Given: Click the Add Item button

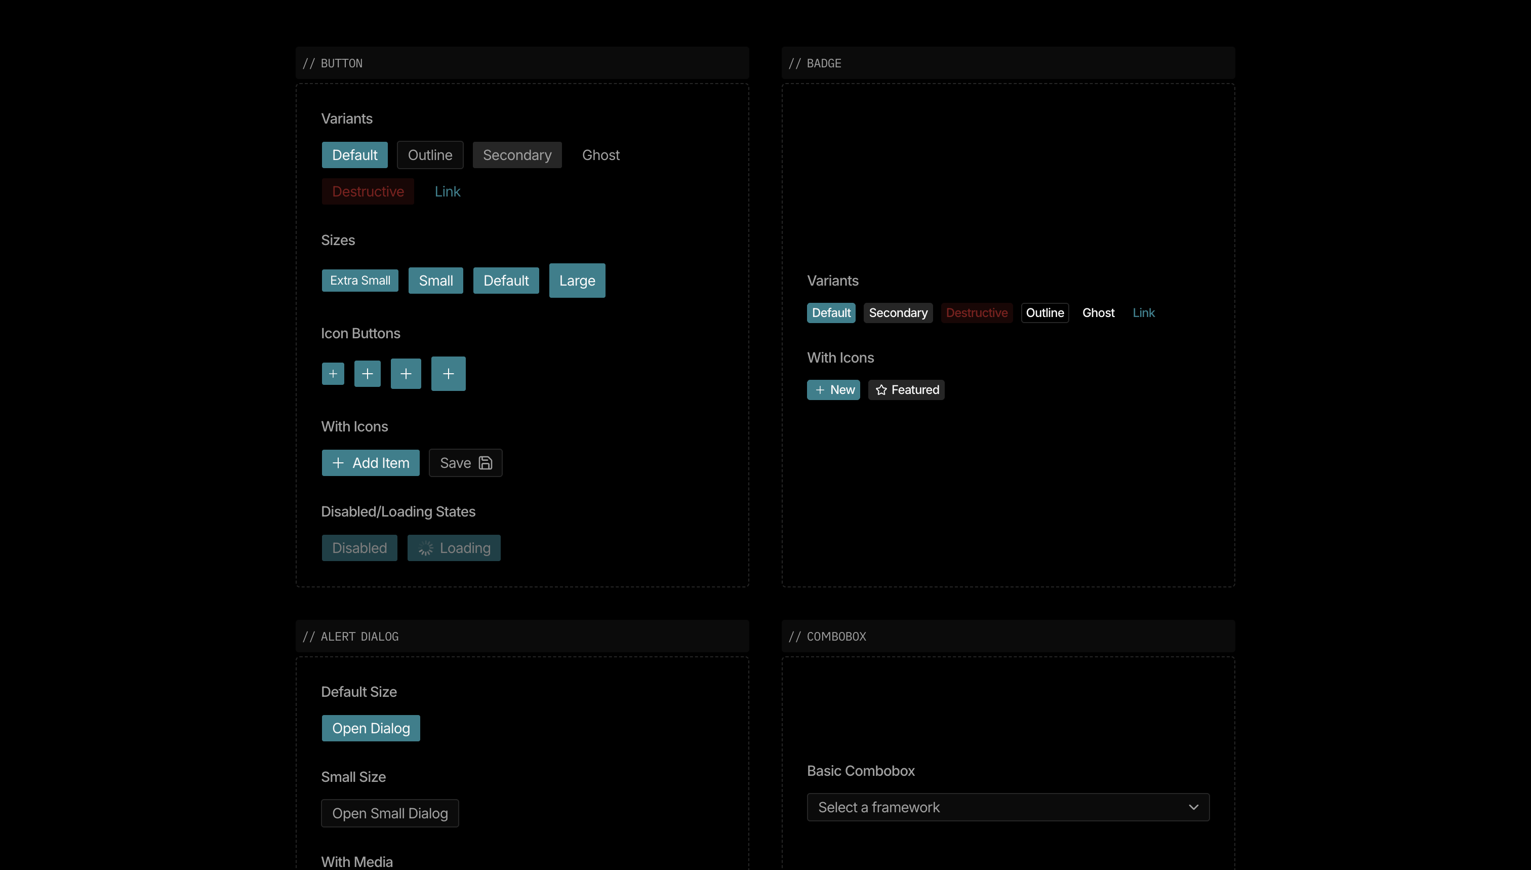Looking at the screenshot, I should (x=371, y=463).
